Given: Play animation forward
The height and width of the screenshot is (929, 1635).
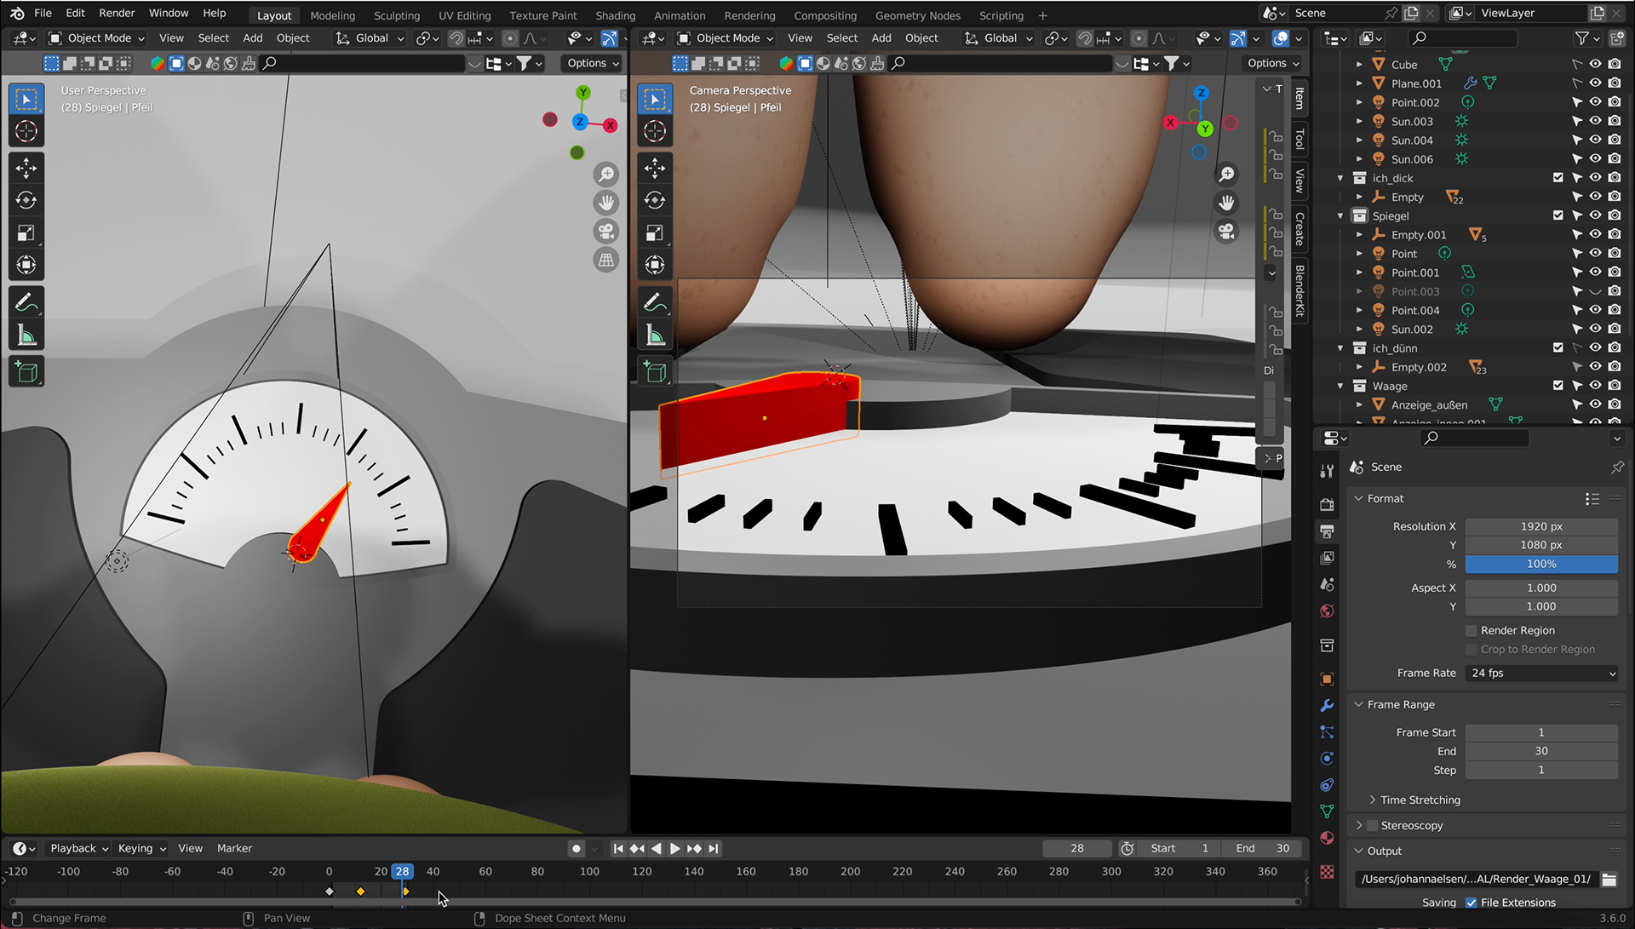Looking at the screenshot, I should coord(674,848).
